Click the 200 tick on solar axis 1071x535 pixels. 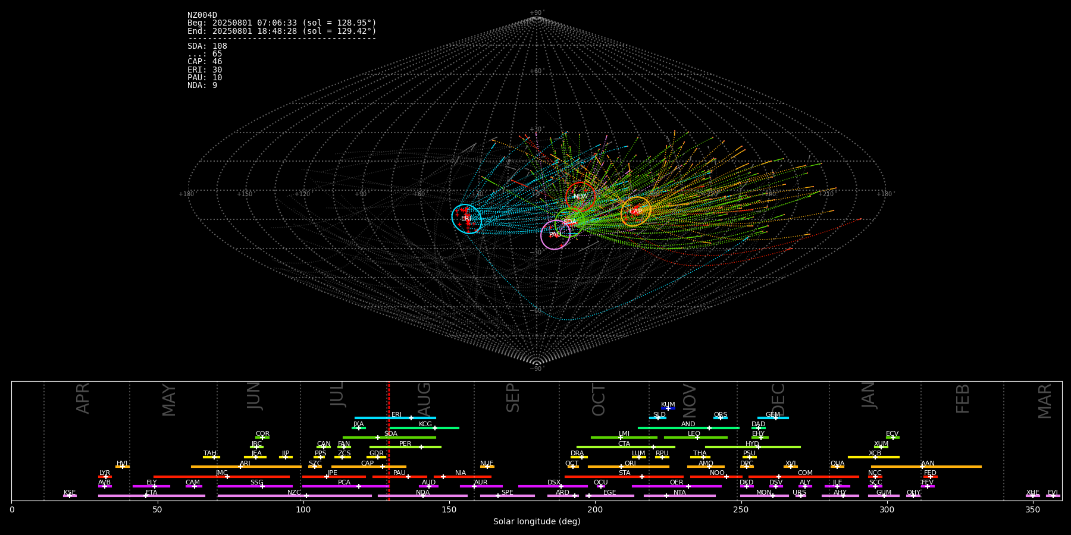coord(595,509)
